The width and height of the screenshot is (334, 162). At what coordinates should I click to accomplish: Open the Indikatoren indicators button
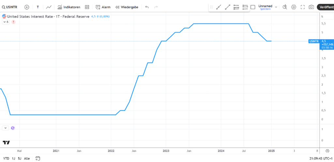[69, 7]
